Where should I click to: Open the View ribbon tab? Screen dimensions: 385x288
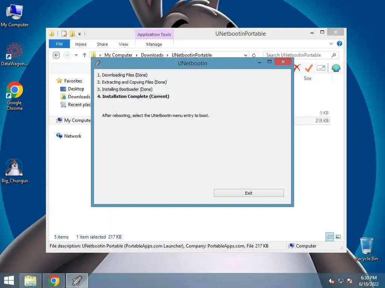click(123, 44)
